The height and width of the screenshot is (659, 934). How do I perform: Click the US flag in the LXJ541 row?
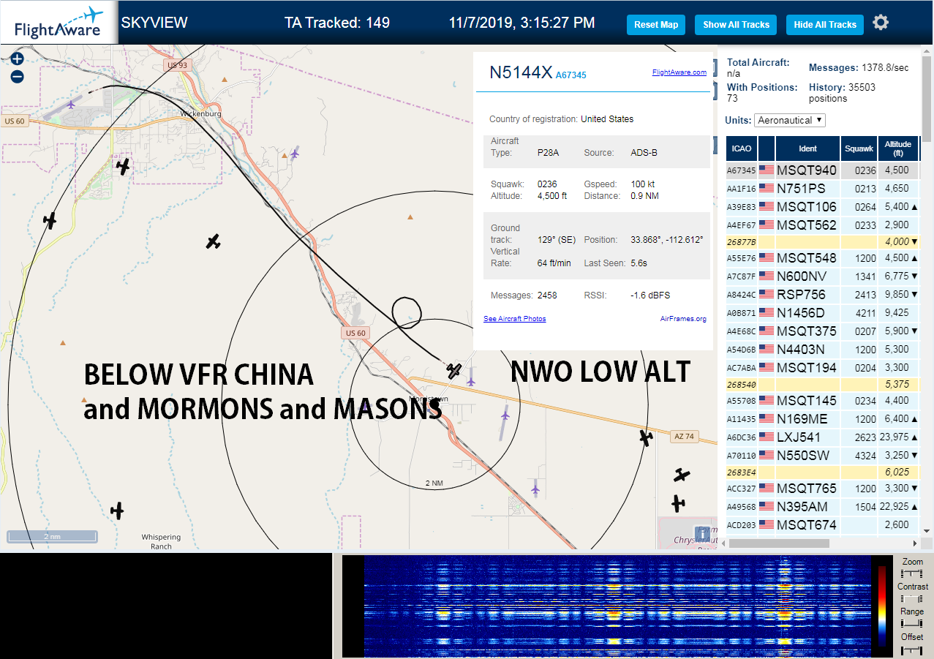click(767, 437)
